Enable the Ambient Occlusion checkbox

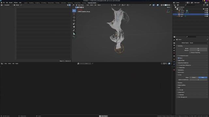tap(179, 56)
